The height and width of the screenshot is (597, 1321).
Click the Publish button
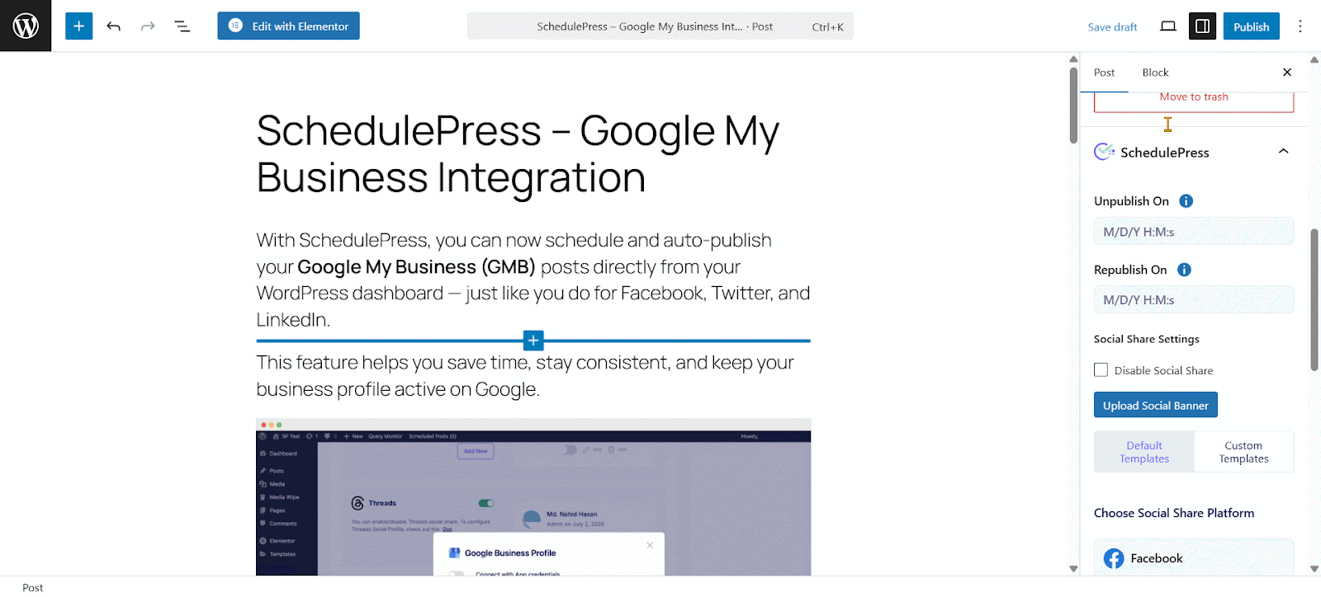tap(1251, 26)
